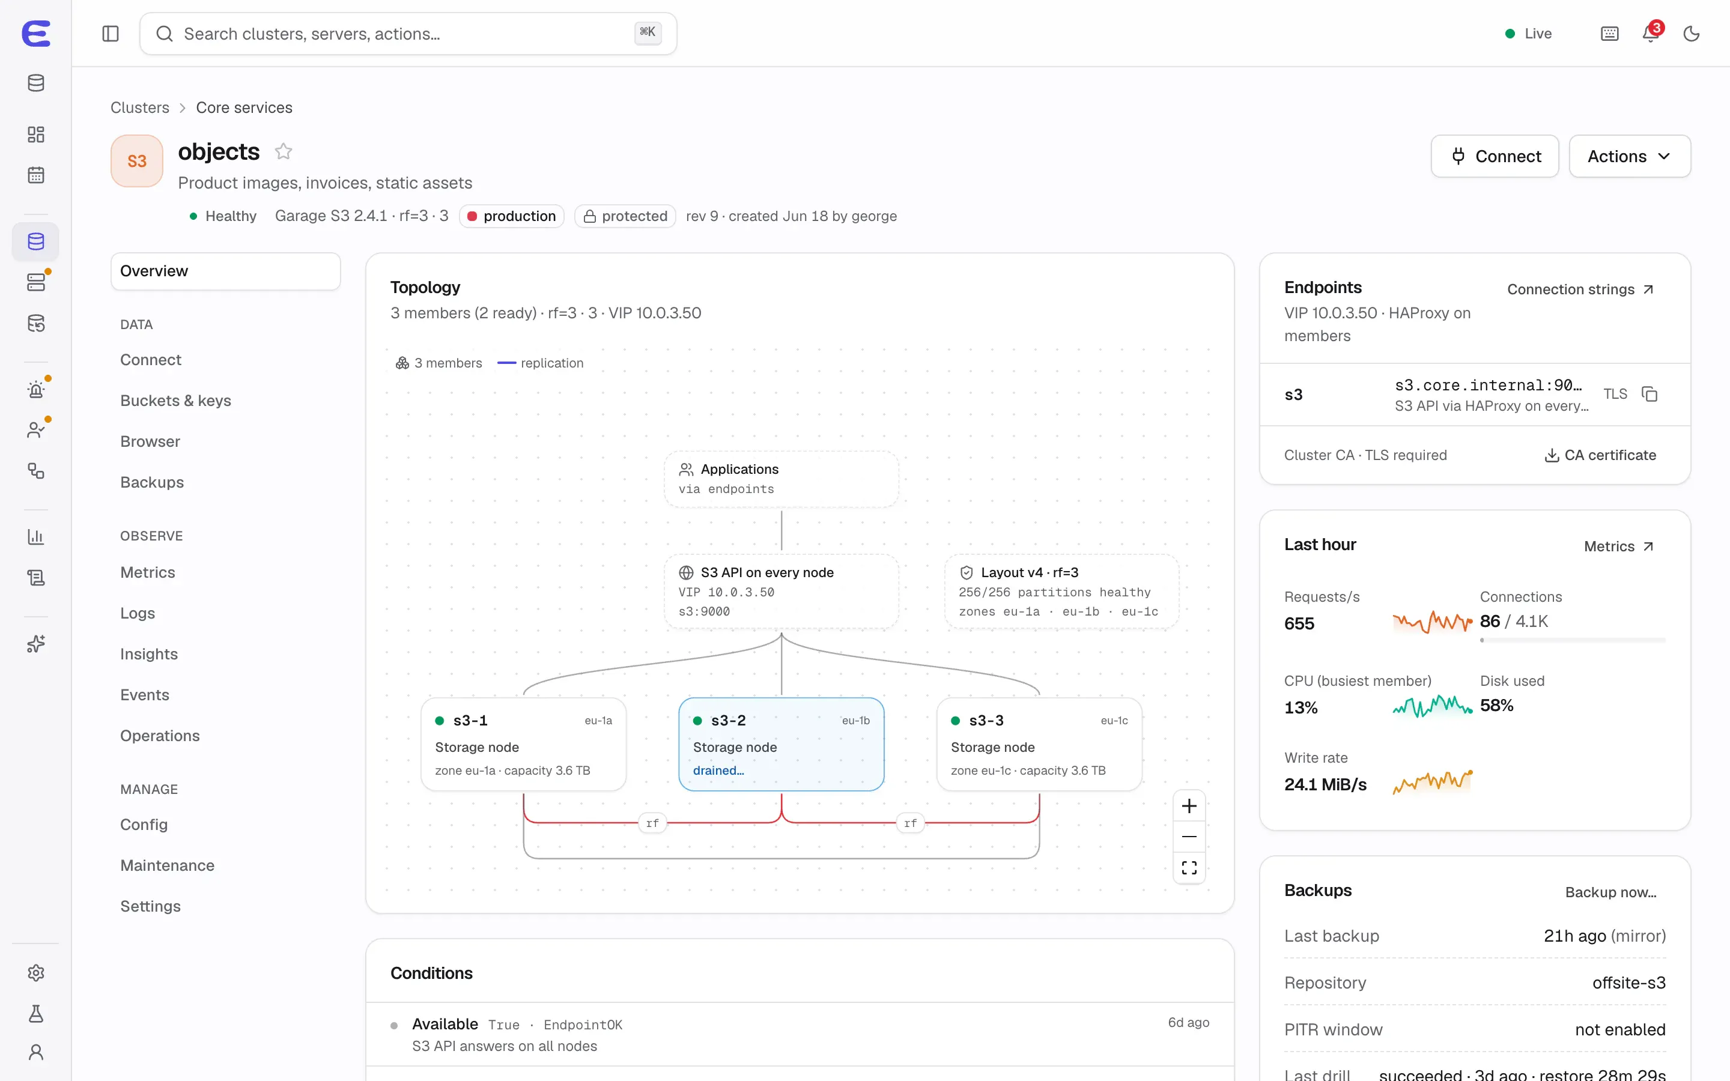Viewport: 1730px width, 1081px height.
Task: Star the objects cluster as favorite
Action: (283, 151)
